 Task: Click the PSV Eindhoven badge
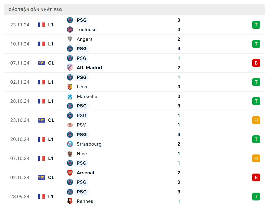pos(70,125)
